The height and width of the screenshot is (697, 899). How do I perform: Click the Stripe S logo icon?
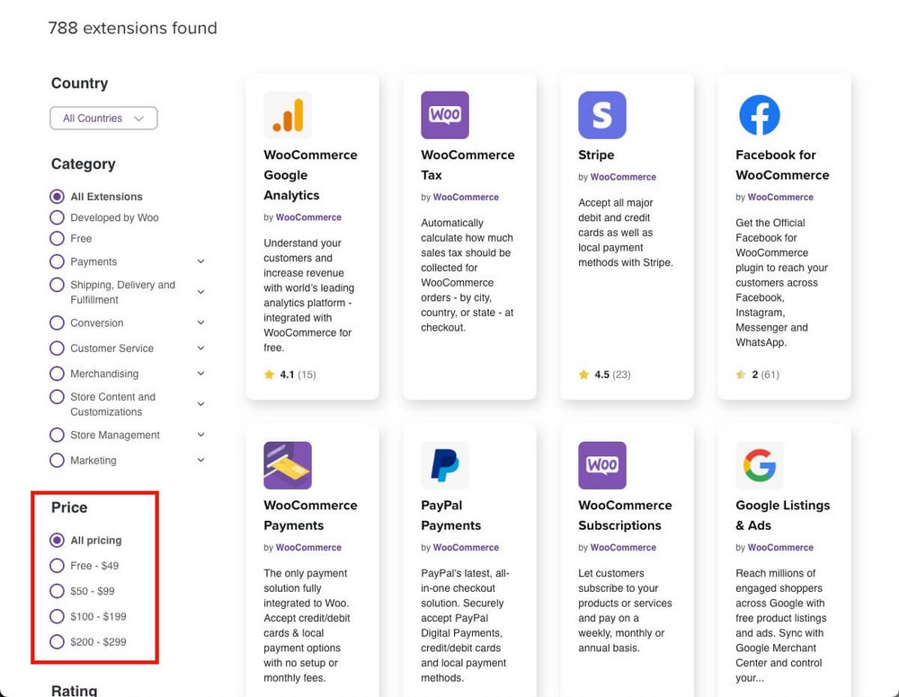point(602,115)
